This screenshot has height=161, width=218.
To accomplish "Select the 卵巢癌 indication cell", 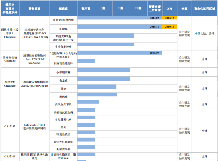I will tap(63, 81).
